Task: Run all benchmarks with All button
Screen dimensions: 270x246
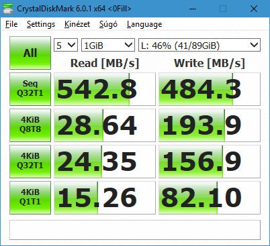Action: click(30, 53)
